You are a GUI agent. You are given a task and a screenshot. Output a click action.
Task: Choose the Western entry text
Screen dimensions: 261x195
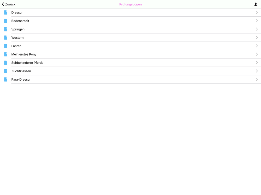click(x=17, y=38)
